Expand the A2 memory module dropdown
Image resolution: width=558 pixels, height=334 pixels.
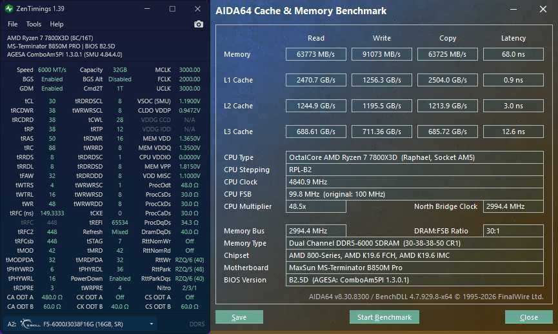click(x=152, y=324)
